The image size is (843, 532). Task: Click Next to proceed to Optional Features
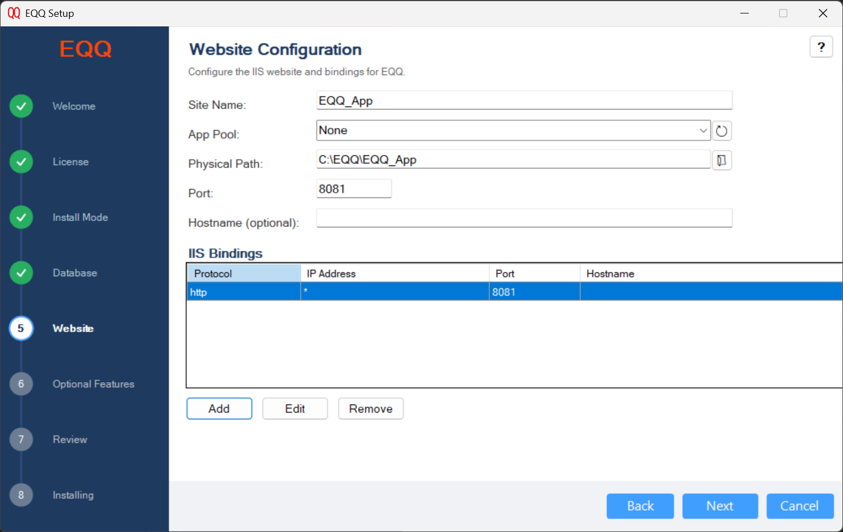pos(720,506)
